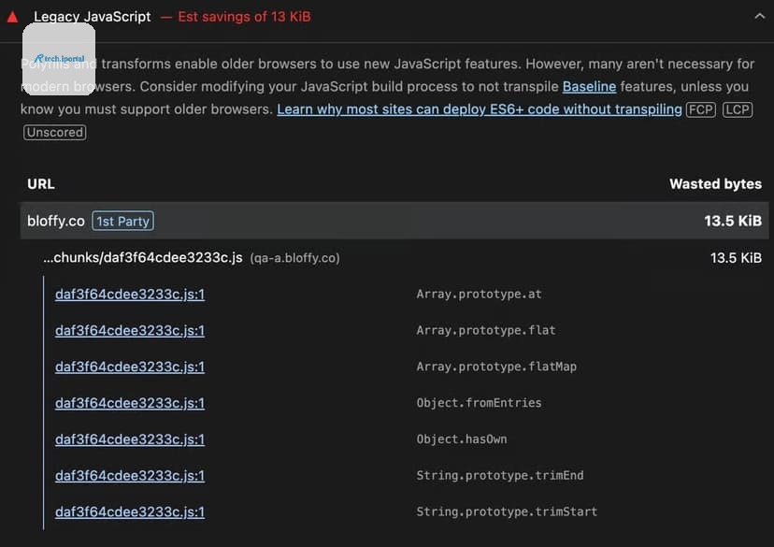This screenshot has height=547, width=774.
Task: Click the bold 13.5 KiB total value
Action: (733, 221)
